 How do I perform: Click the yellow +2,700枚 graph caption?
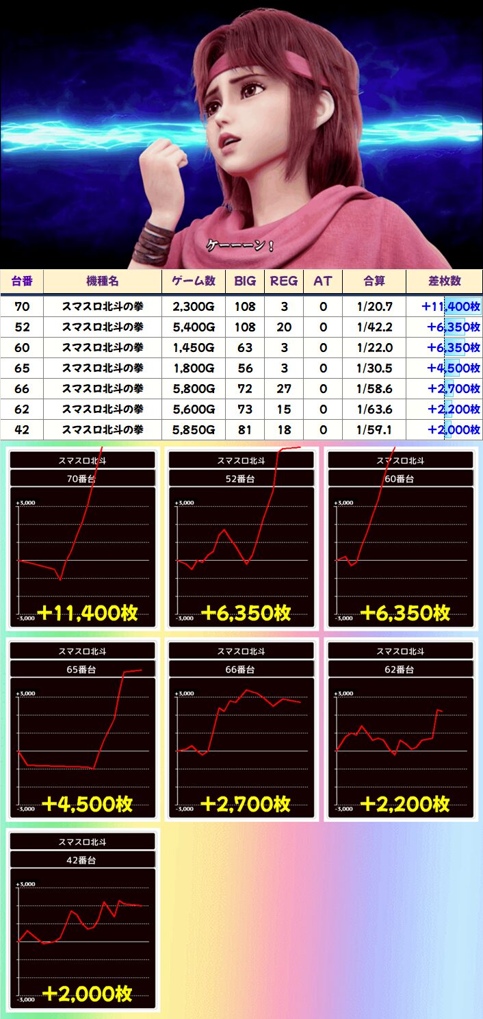point(246,804)
